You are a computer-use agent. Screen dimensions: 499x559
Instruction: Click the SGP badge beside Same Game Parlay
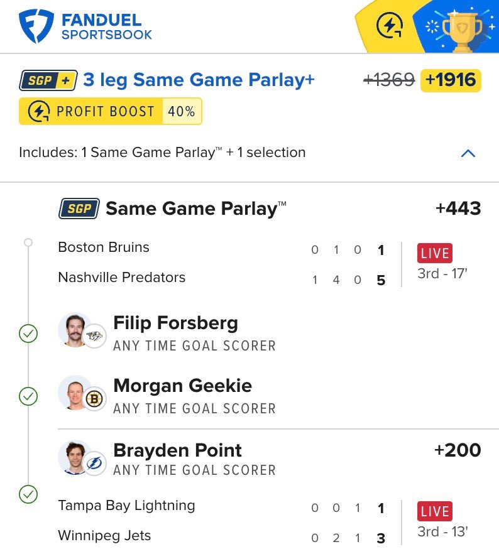point(79,209)
